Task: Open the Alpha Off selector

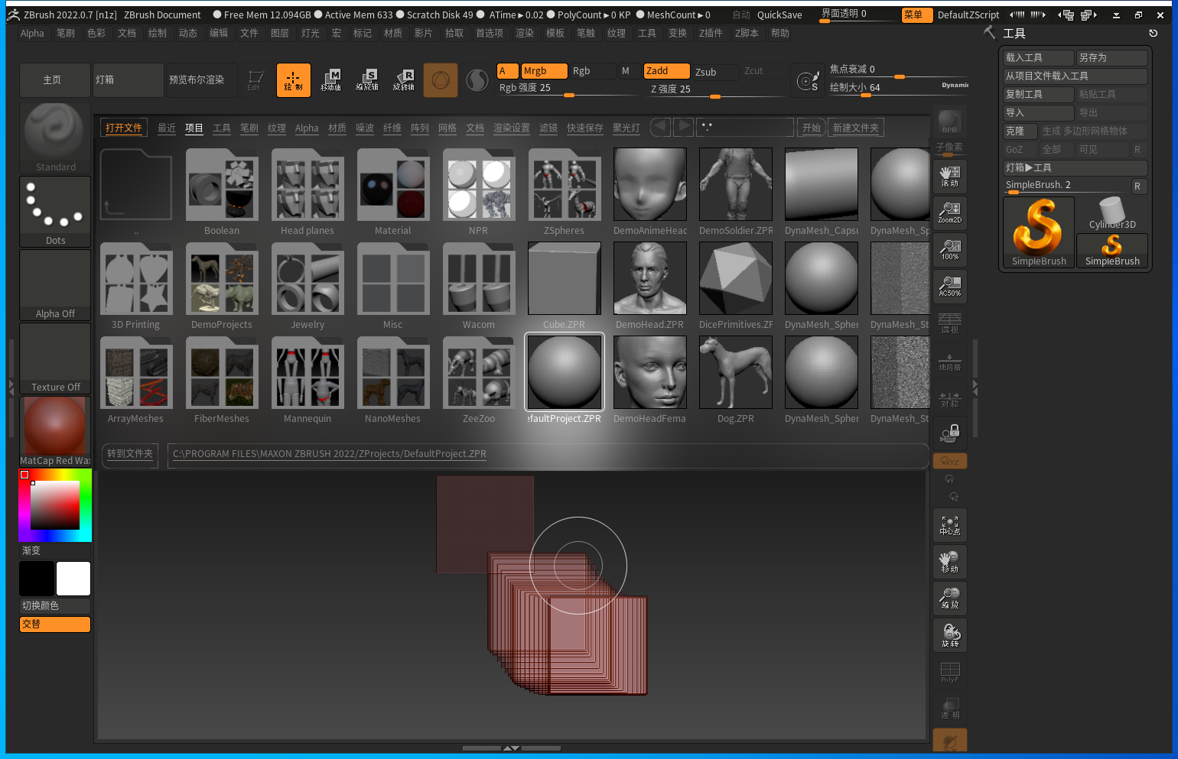Action: (55, 284)
